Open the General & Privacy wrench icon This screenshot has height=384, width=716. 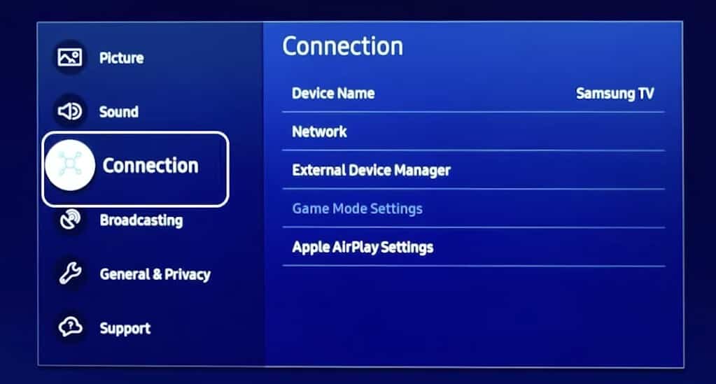point(70,273)
